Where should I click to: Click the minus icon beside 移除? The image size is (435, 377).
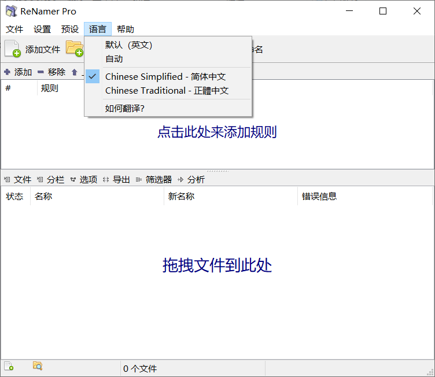tap(40, 72)
